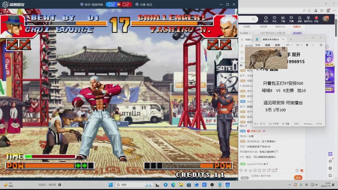Click the Windows line ending status entry
This screenshot has width=338, height=190.
[x=308, y=124]
